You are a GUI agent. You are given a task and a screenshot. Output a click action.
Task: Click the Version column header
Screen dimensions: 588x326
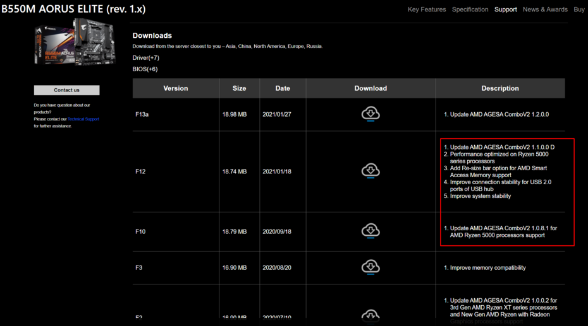pos(176,88)
